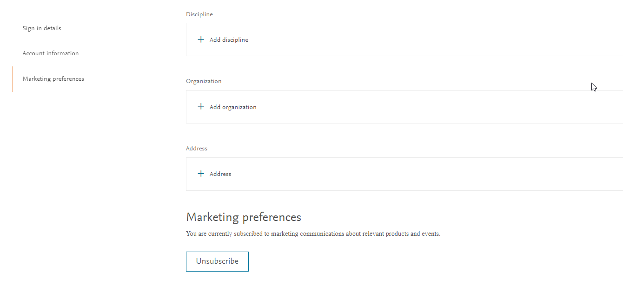623x292 pixels.
Task: Click the plus icon beside Add discipline
Action: (201, 39)
